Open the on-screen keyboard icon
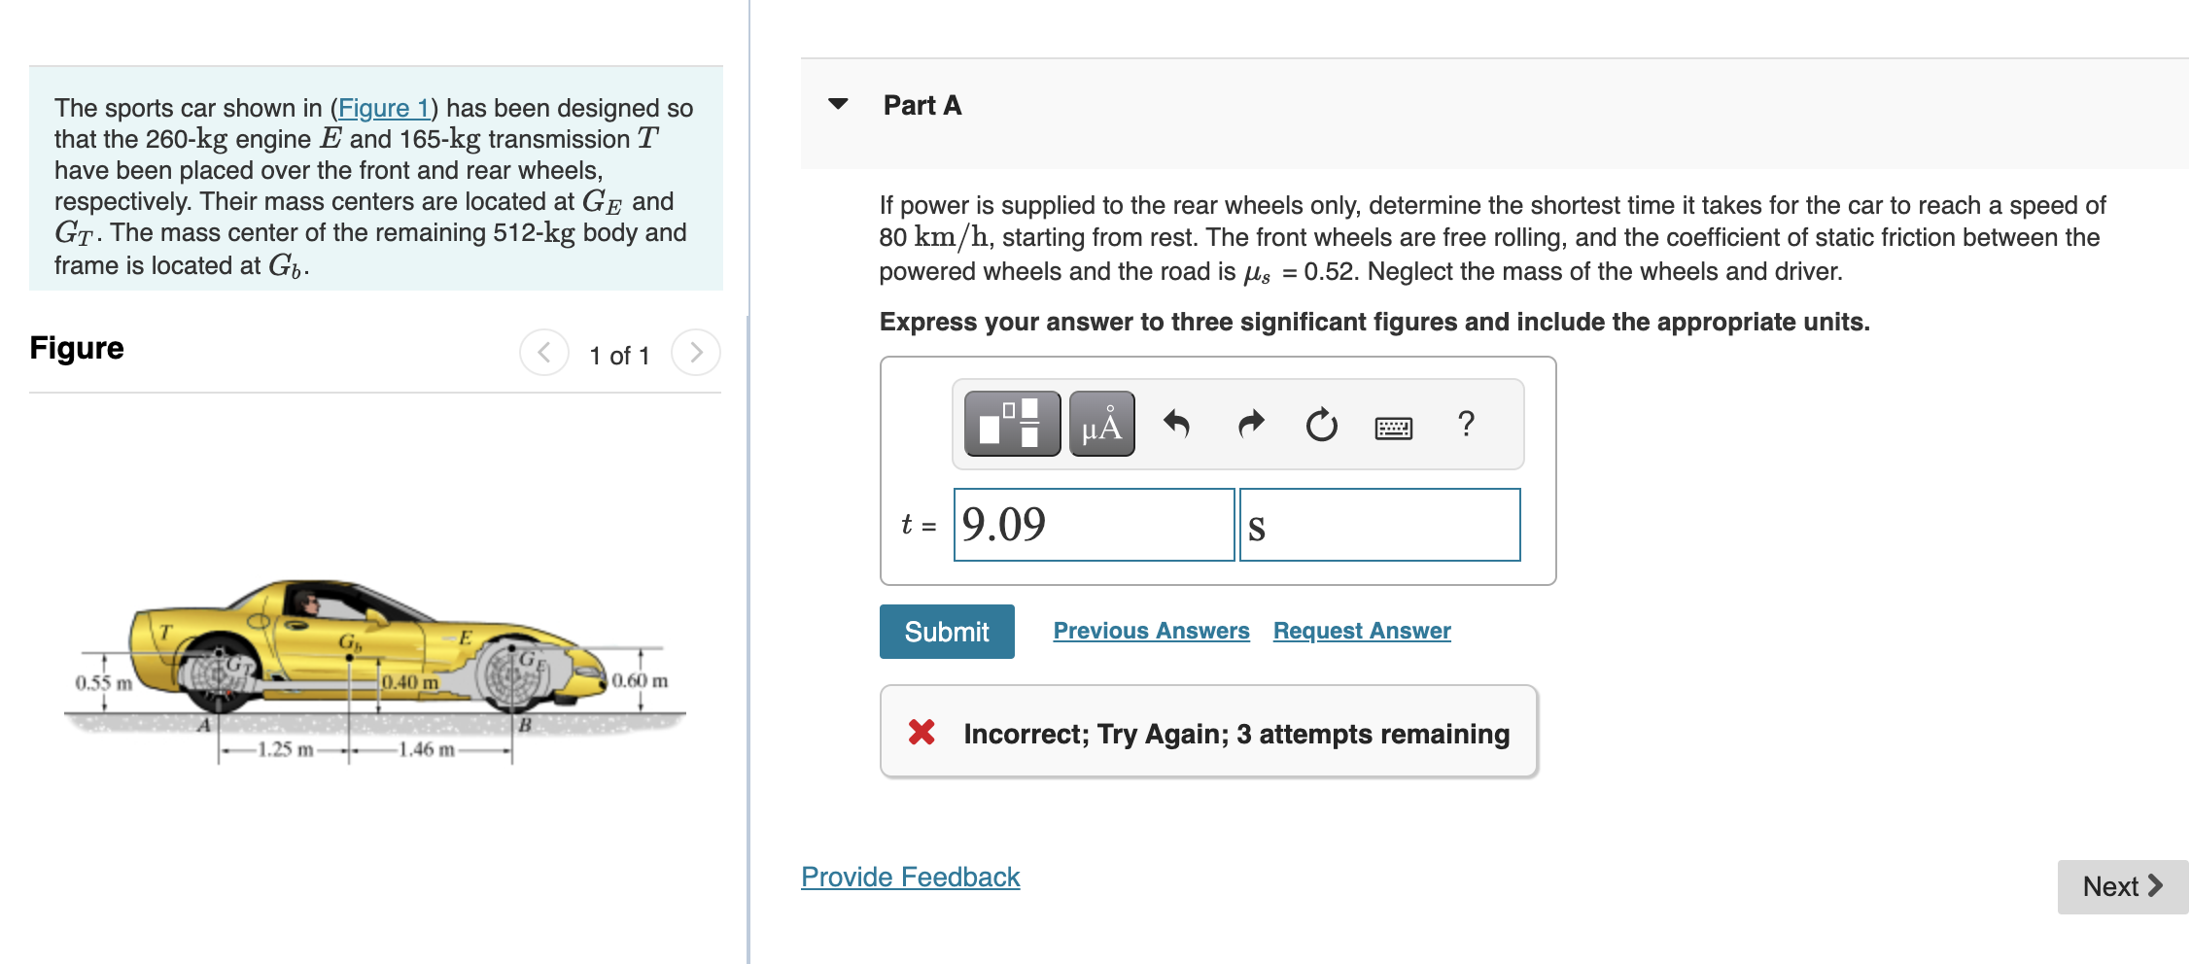Viewport: 2191px width, 964px height. click(1394, 426)
